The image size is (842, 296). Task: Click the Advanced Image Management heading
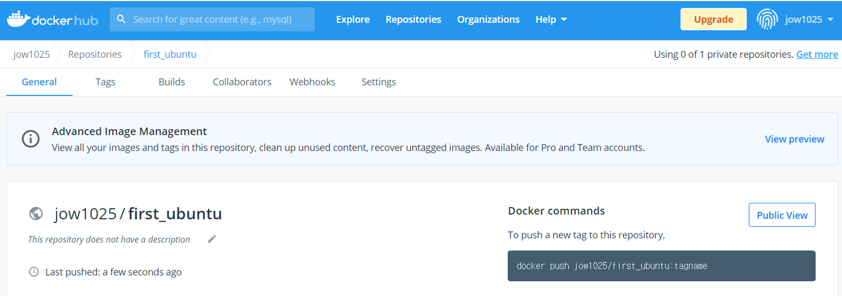tap(129, 131)
